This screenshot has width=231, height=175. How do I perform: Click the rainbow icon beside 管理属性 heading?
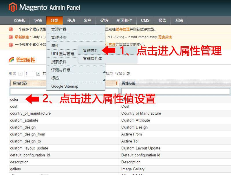click(x=11, y=60)
